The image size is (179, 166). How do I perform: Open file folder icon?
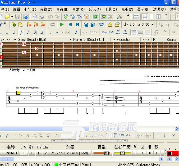7,17
